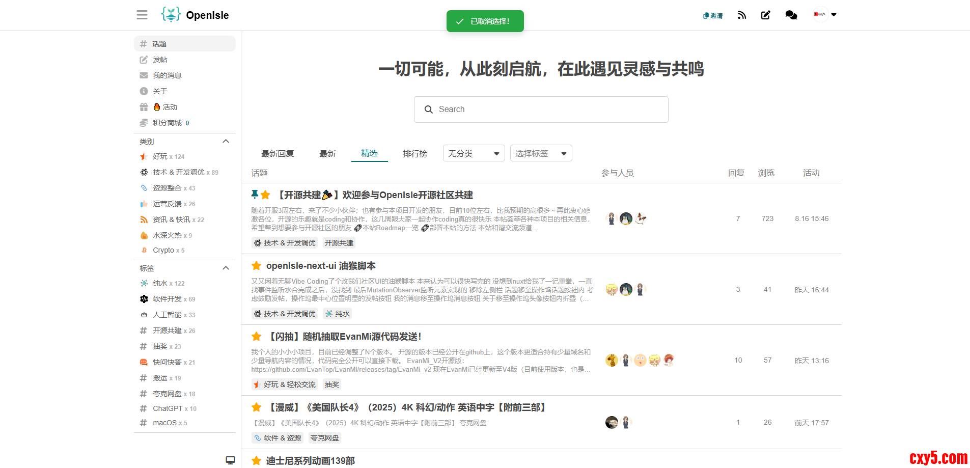Open the chat messages icon in header

coord(791,15)
